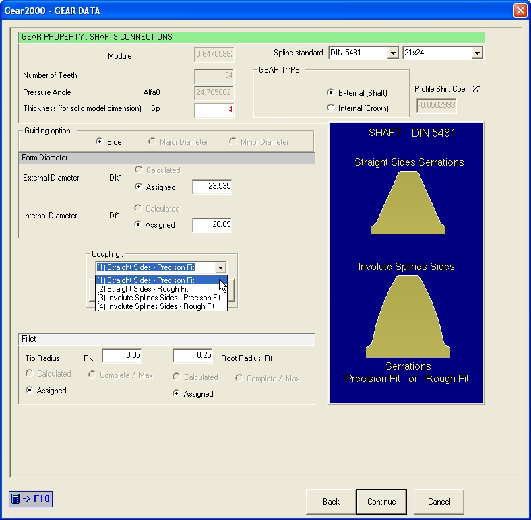Viewport: 531px width, 520px height.
Task: Set Internal Diameter Df1 to Calculated
Action: point(157,208)
